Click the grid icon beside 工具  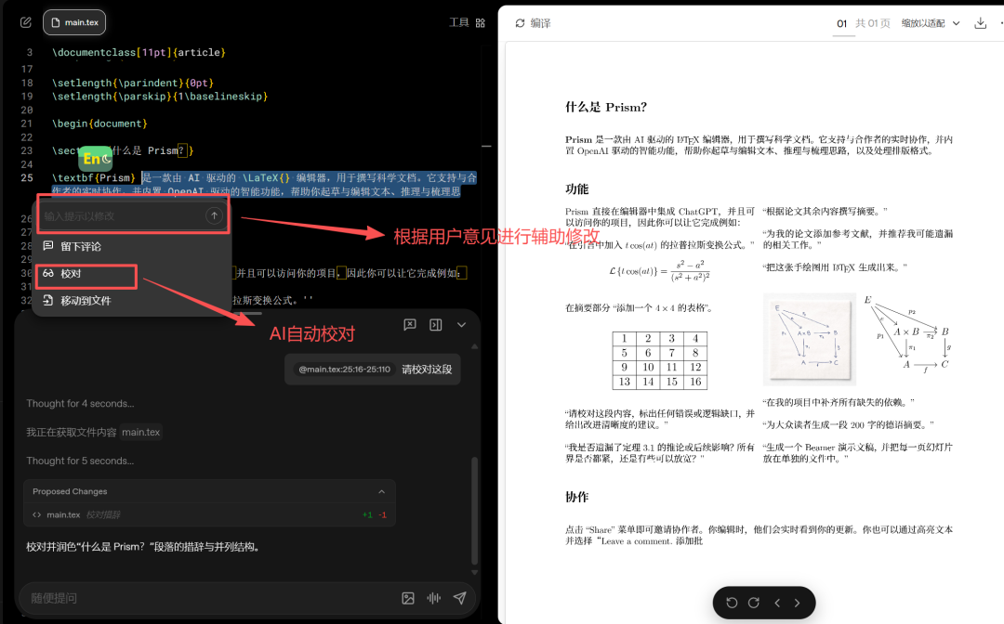point(481,23)
